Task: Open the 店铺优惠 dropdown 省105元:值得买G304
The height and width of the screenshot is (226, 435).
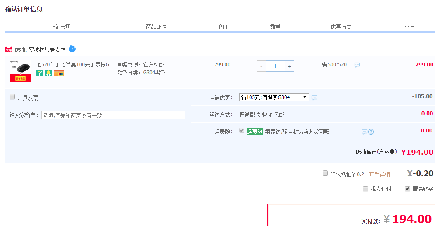Action: tap(274, 97)
